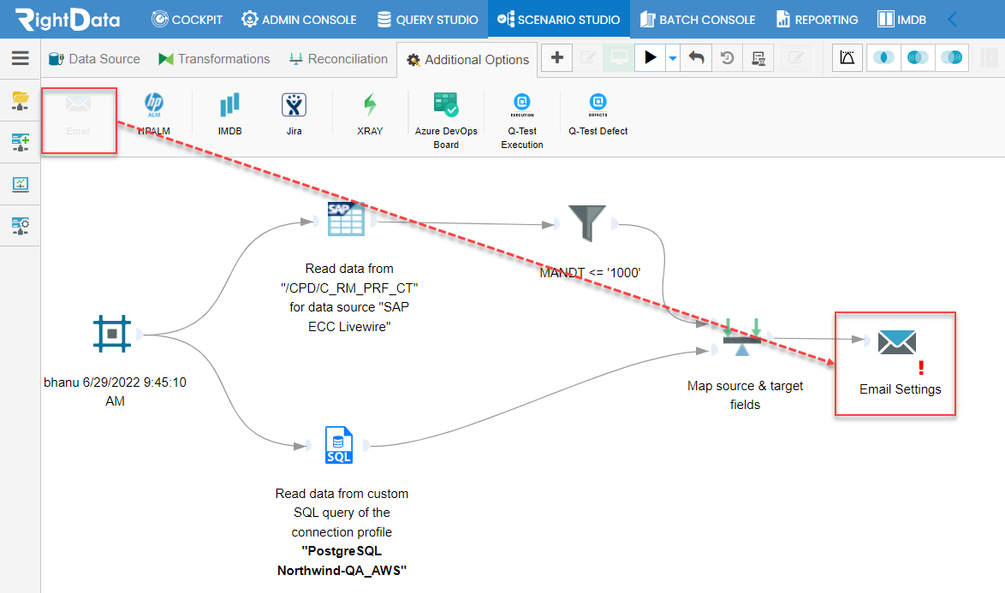Viewport: 1005px width, 593px height.
Task: Click the "MANDT <= '1000'" filter label
Action: click(x=590, y=273)
